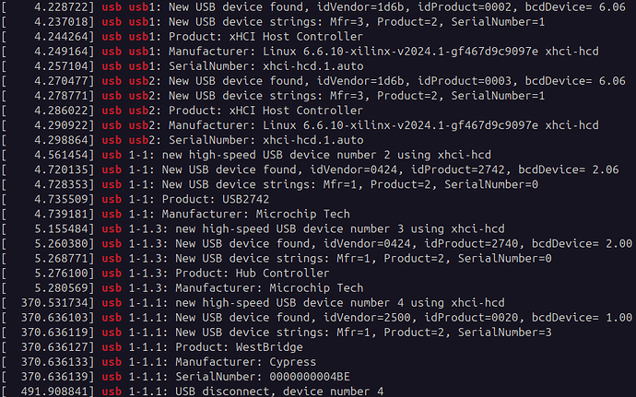Screen dimensions: 636x397
Task: Click the 370.531734 timestamp
Action: click(59, 303)
